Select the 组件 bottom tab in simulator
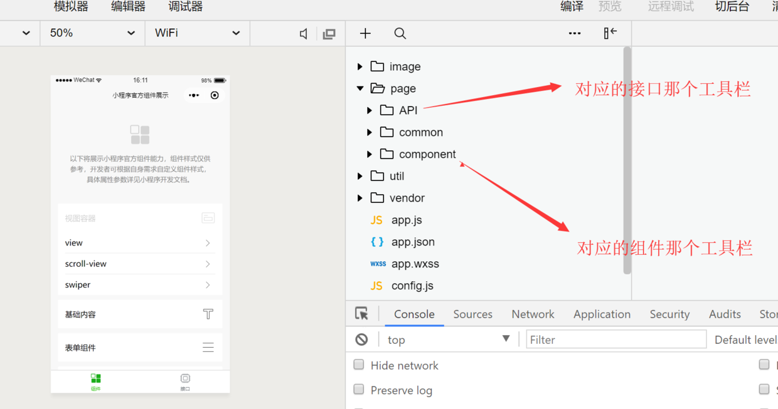This screenshot has width=778, height=409. pos(95,381)
